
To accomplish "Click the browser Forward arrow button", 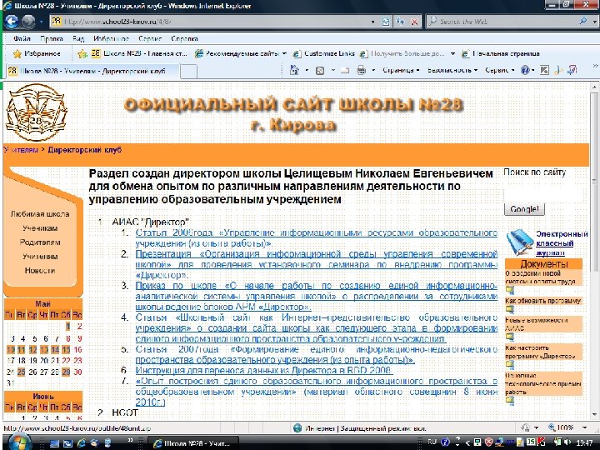I will pos(28,22).
